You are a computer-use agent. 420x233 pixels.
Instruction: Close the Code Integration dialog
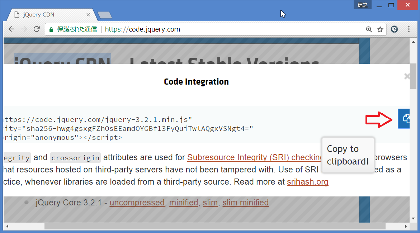tap(407, 76)
